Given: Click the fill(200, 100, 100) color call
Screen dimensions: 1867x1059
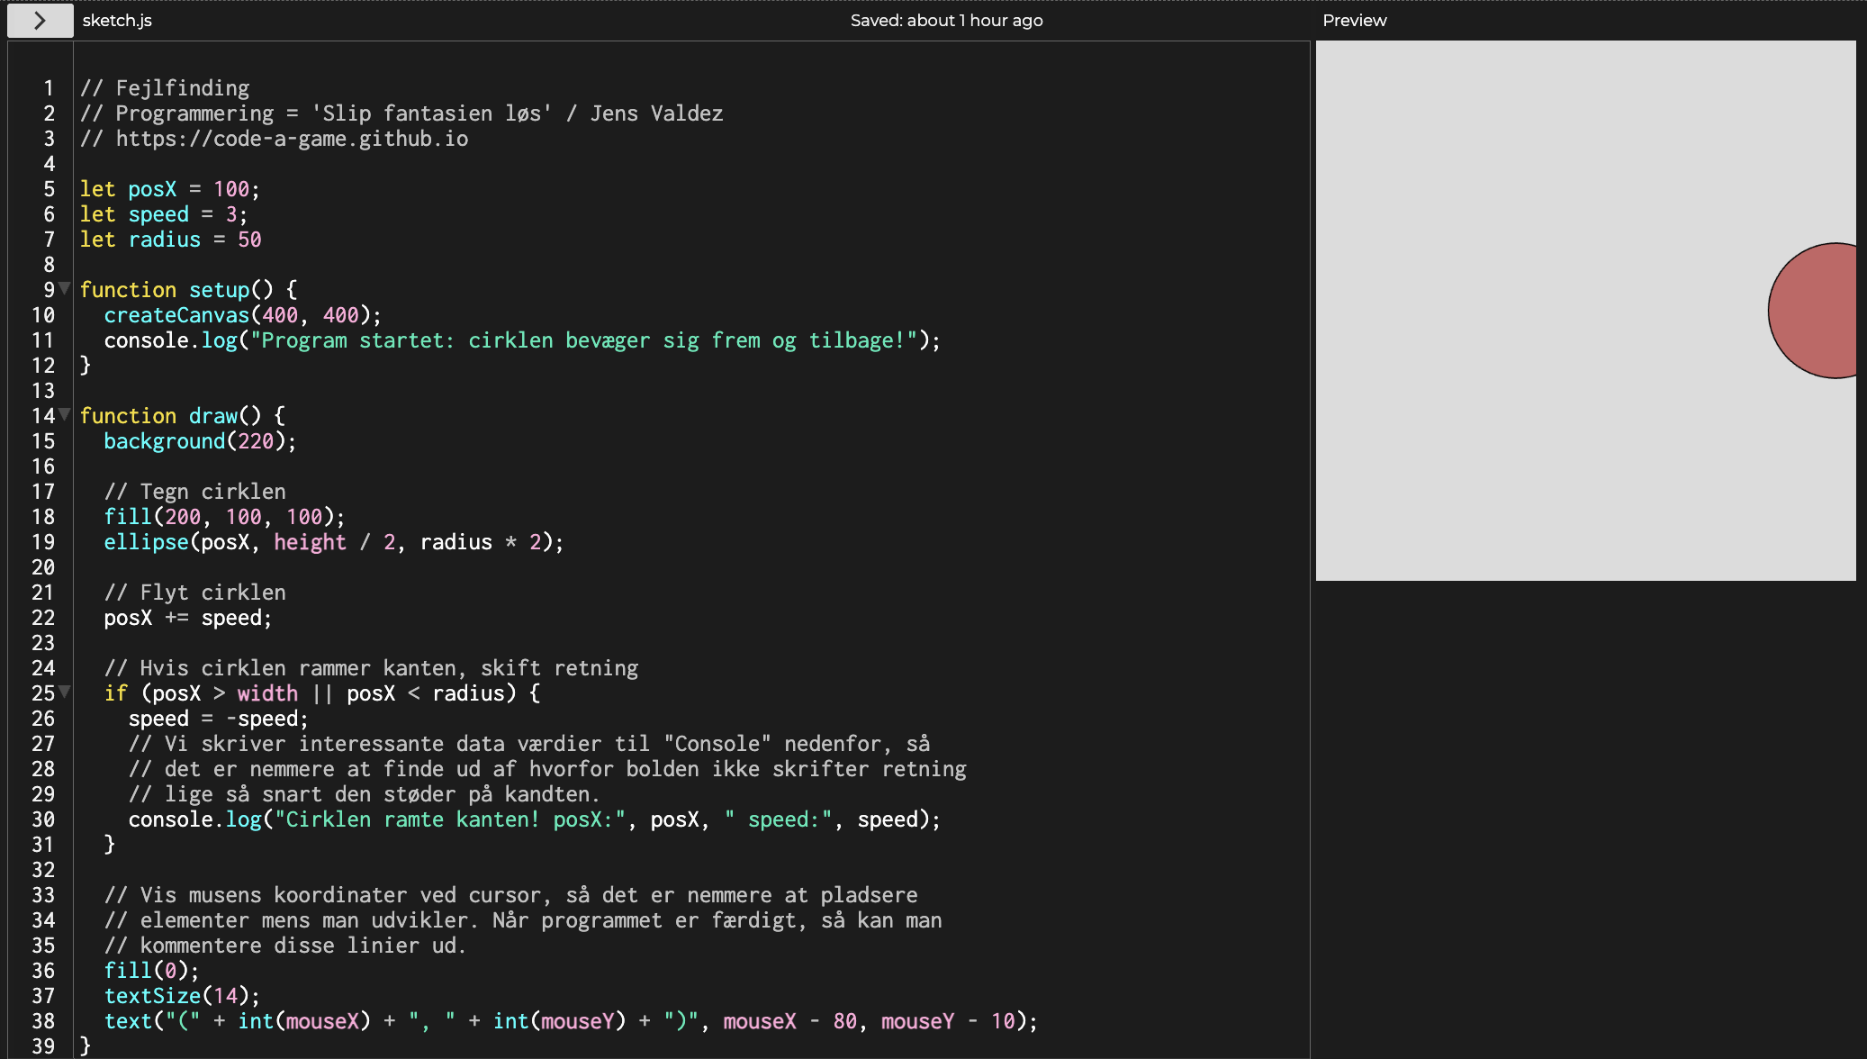Looking at the screenshot, I should click(x=223, y=517).
